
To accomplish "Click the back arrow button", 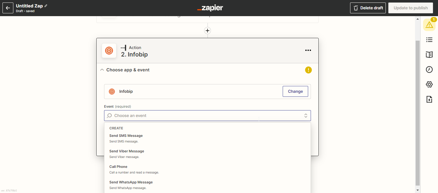I will click(x=8, y=8).
